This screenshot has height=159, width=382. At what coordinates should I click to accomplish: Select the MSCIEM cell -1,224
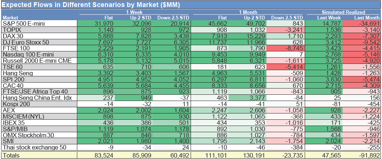(x=361, y=116)
